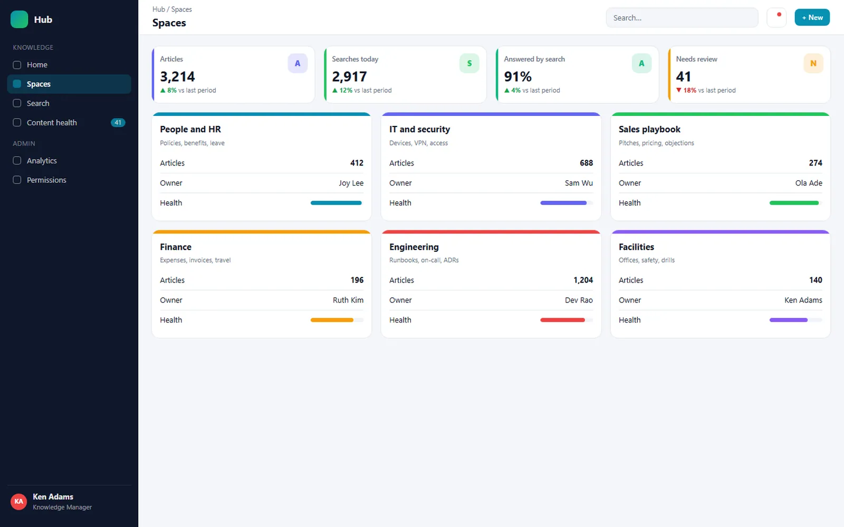Image resolution: width=844 pixels, height=527 pixels.
Task: Click Facilities health bar
Action: (x=796, y=320)
